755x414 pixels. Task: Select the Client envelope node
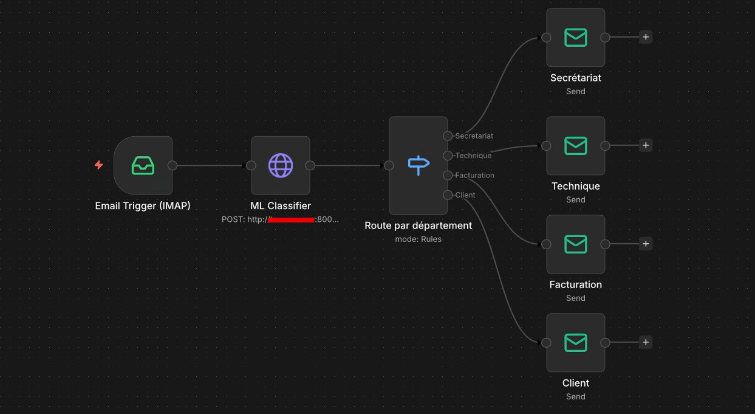[x=576, y=343]
